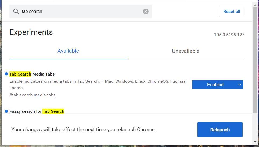Click the Experiments heading
The image size is (259, 147).
coord(31,32)
